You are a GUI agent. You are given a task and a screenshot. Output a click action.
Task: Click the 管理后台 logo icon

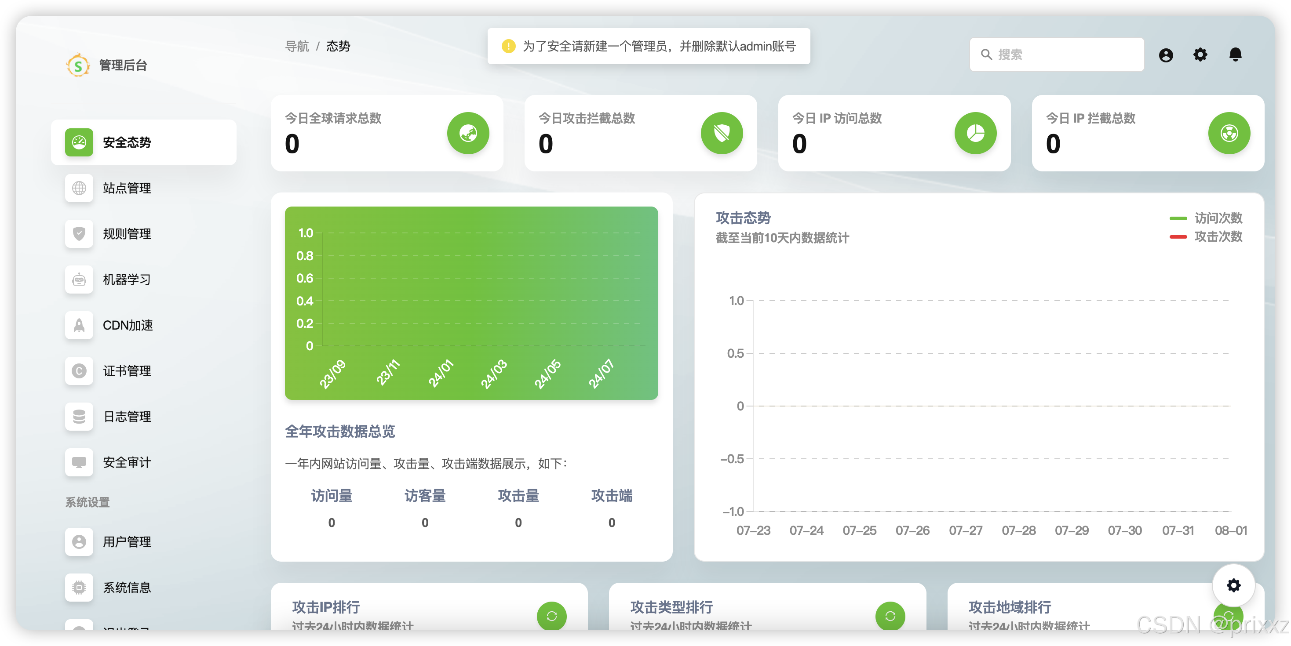[78, 65]
